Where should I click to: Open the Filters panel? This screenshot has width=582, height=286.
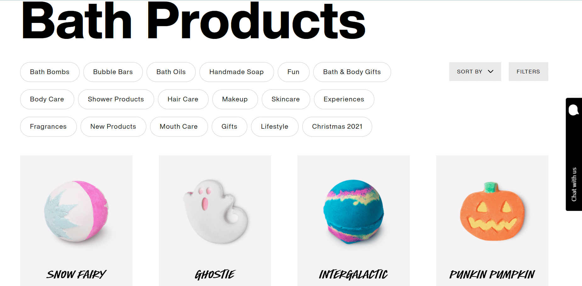coord(528,72)
